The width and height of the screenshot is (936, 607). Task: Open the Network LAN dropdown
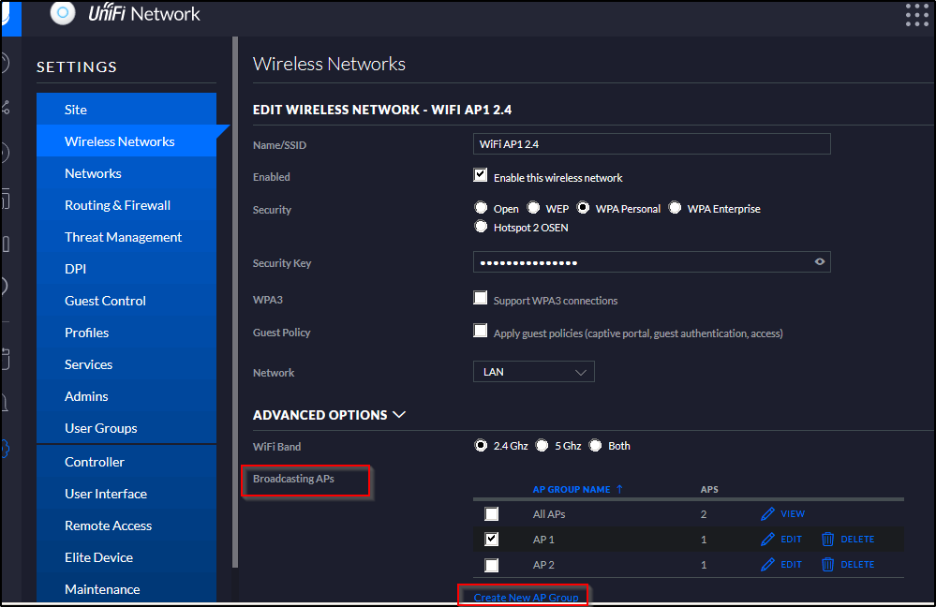(534, 372)
